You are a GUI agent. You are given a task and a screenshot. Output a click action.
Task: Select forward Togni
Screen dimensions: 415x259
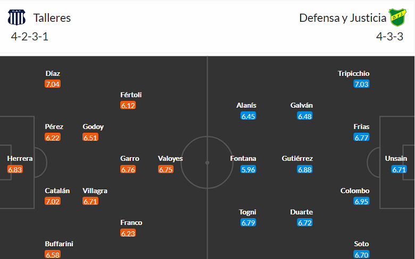[248, 212]
